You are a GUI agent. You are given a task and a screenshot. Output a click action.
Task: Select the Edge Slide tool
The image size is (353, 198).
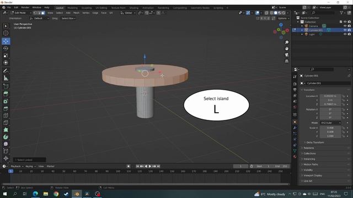(6, 151)
